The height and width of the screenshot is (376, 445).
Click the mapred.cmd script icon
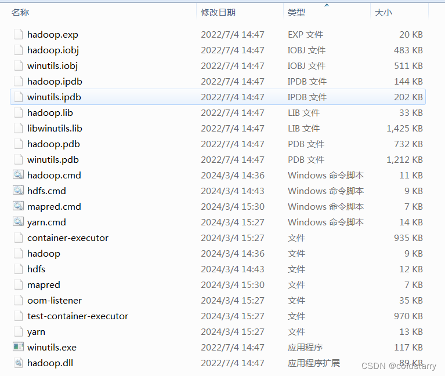19,206
